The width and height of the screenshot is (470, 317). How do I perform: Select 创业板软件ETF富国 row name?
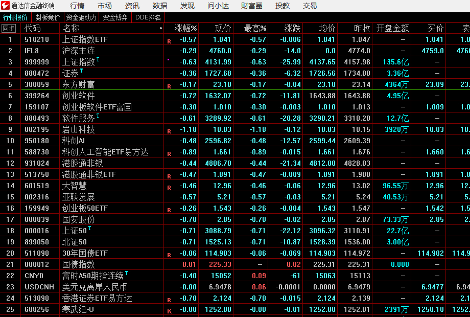[x=97, y=107]
